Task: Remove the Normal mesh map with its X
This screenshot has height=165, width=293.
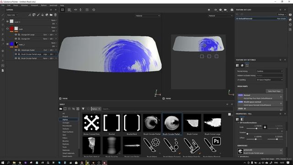Action: (x=281, y=97)
